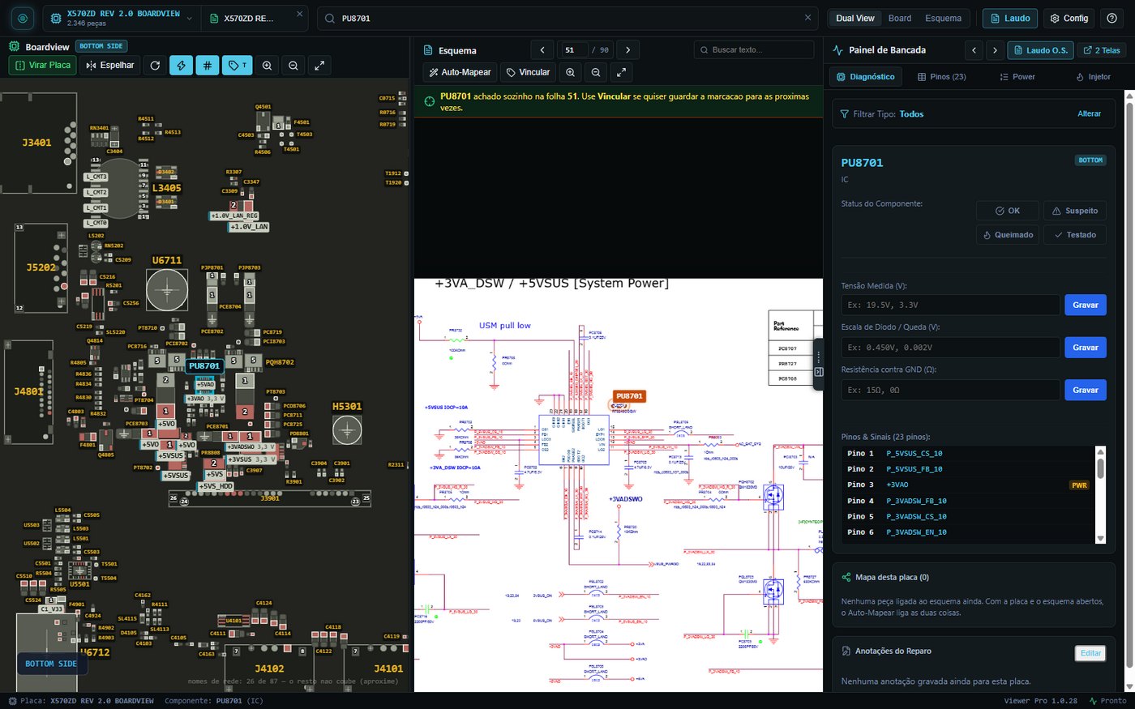Go to previous schematic page

pos(542,49)
